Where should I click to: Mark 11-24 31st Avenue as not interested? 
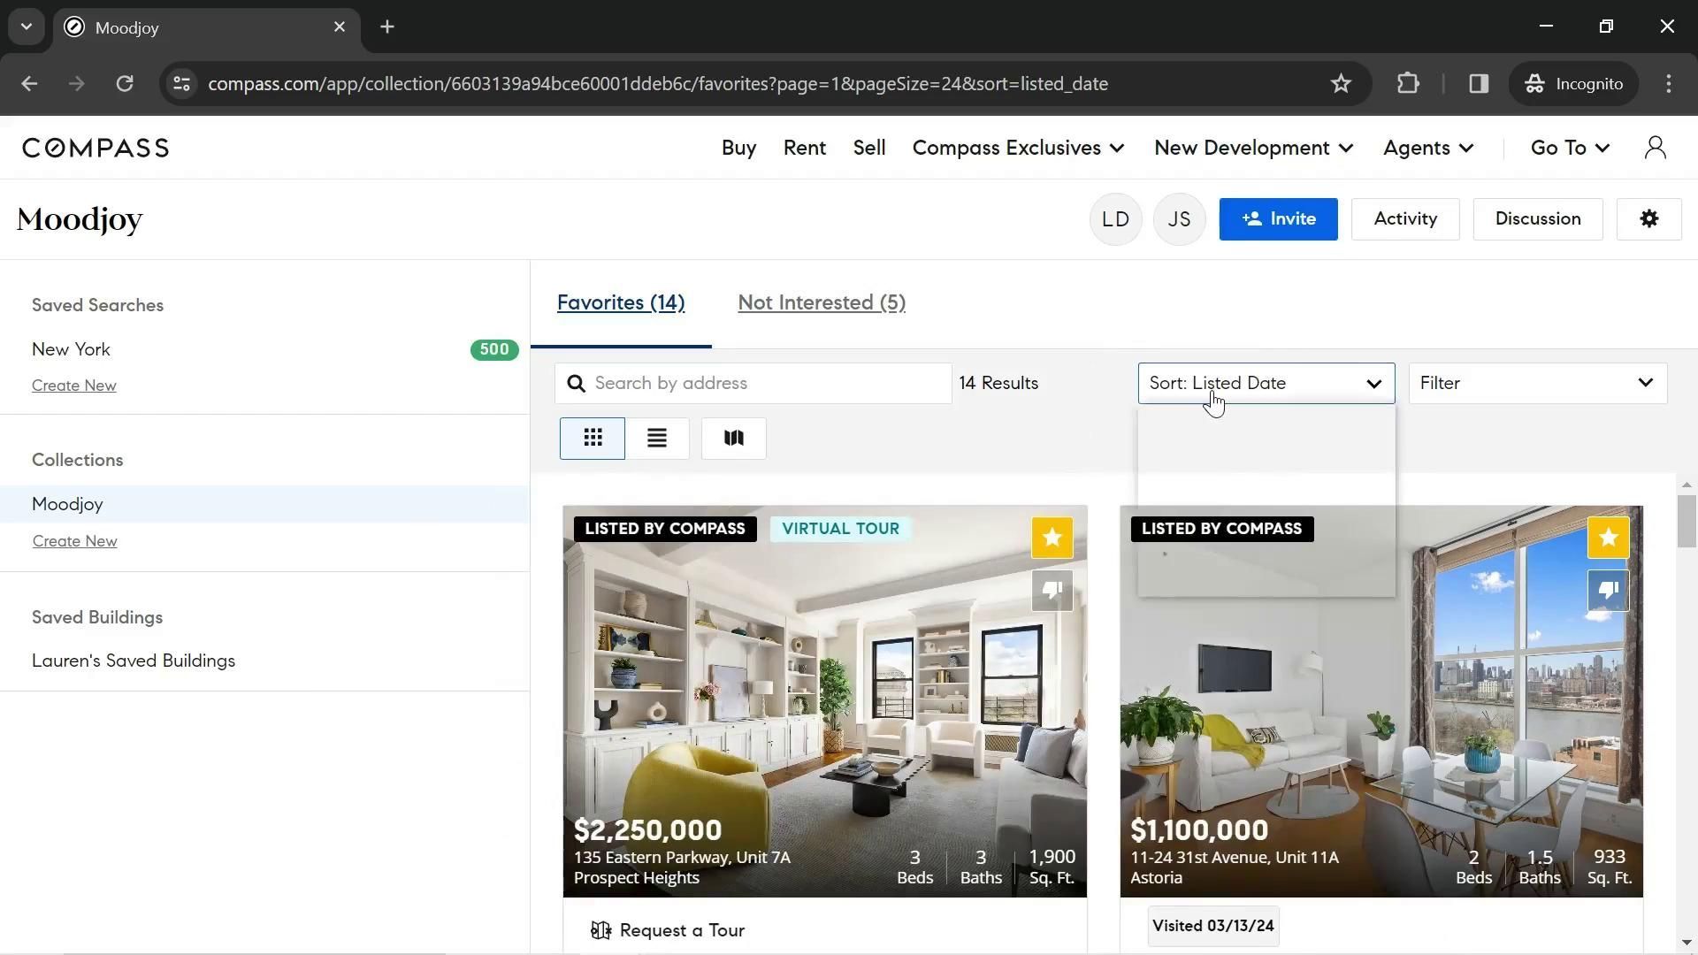[x=1608, y=590]
